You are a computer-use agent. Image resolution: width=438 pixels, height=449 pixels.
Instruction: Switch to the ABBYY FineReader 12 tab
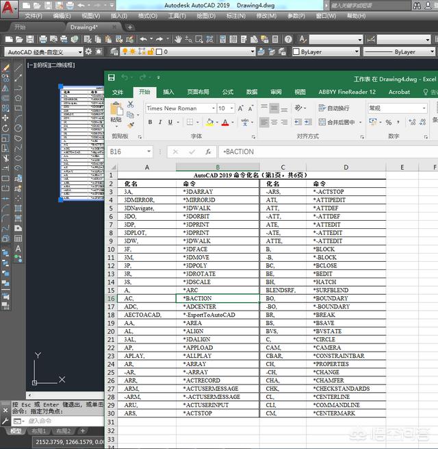click(x=347, y=92)
